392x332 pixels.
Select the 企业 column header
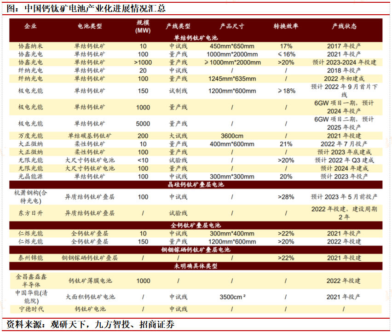coord(30,26)
